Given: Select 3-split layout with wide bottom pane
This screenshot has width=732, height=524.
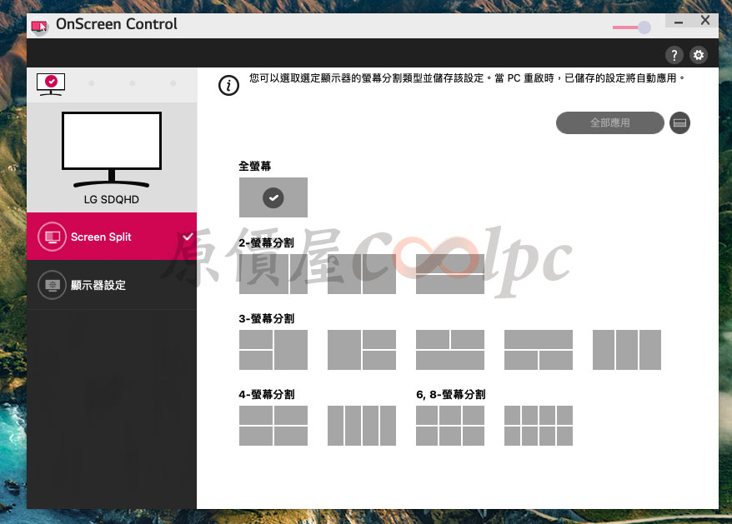Looking at the screenshot, I should (449, 350).
